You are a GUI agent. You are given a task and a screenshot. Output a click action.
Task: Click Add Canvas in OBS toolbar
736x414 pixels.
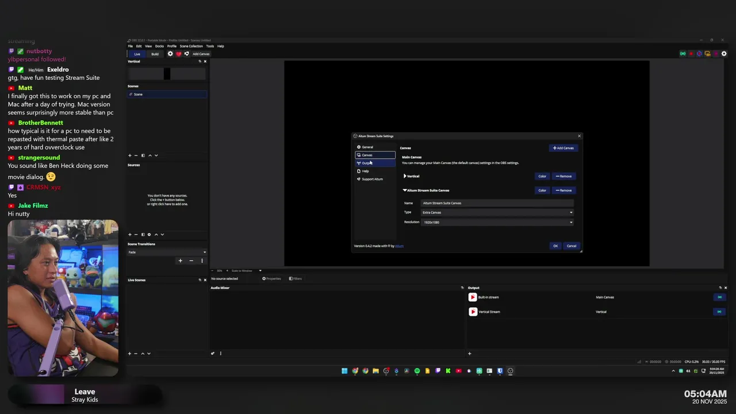click(201, 54)
